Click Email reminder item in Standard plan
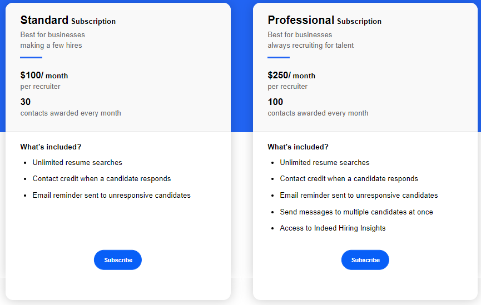 click(112, 195)
